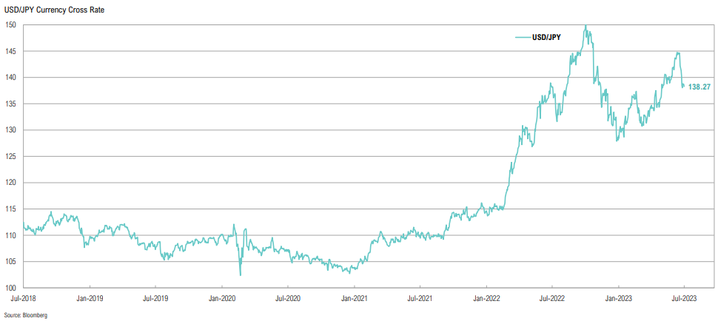Choose the Jan-2021 x-axis label
Viewport: 718px width, 321px height.
click(355, 299)
